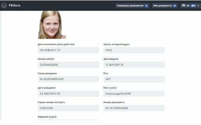This screenshot has height=125, width=201.
Task: Focus the Номер записи input field
Action: pyautogui.click(x=68, y=65)
